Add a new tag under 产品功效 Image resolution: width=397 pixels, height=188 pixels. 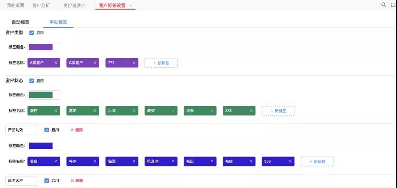click(317, 161)
